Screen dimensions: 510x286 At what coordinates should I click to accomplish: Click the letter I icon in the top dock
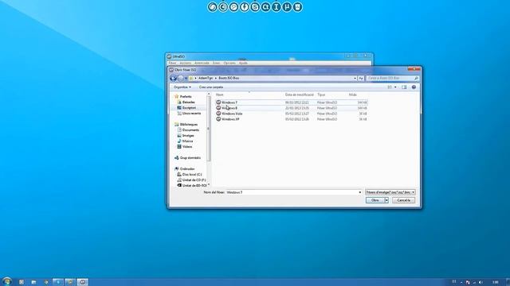click(277, 7)
